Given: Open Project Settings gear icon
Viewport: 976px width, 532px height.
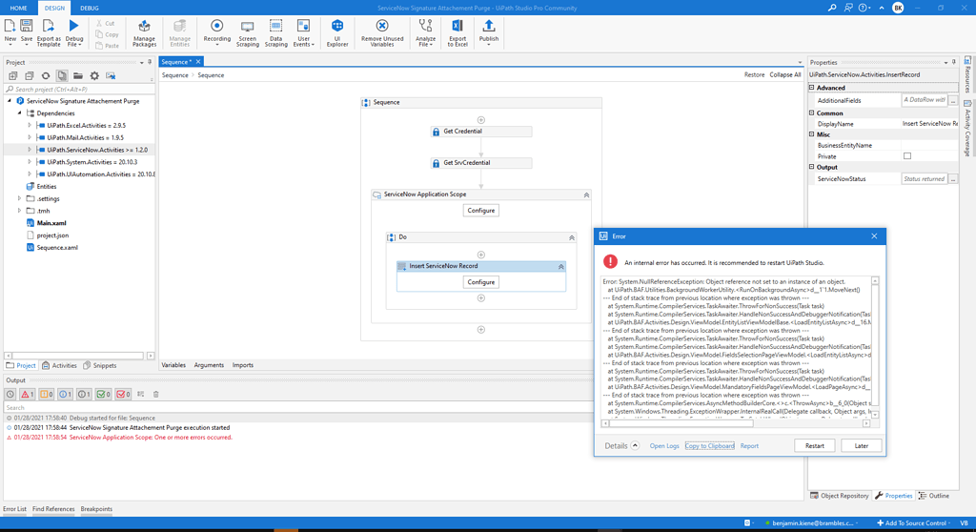Looking at the screenshot, I should (x=94, y=76).
